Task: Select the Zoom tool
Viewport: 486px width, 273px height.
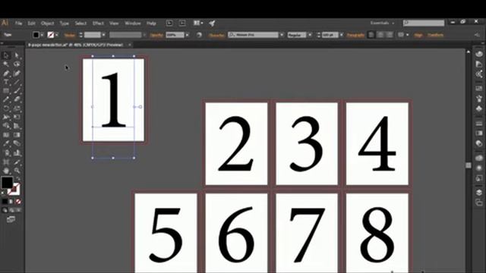Action: click(17, 171)
